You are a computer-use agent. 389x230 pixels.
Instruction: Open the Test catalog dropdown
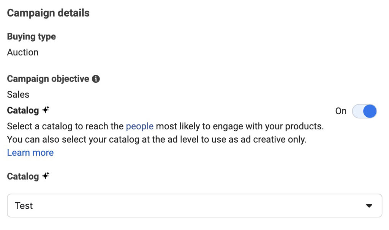click(x=194, y=205)
